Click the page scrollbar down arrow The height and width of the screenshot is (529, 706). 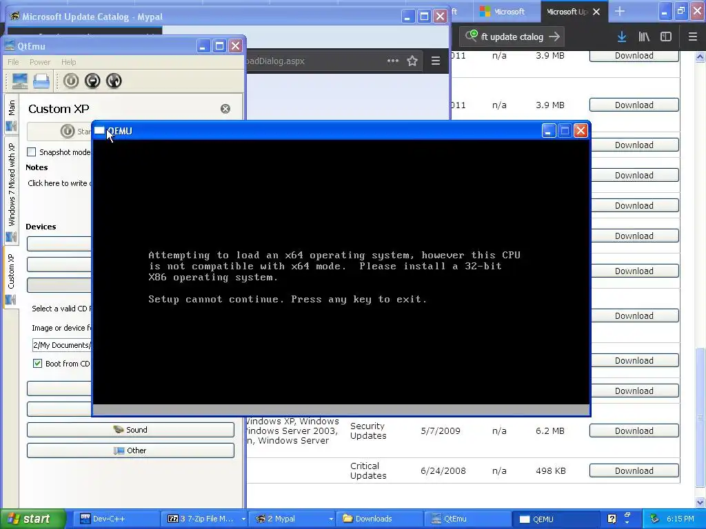(x=700, y=502)
